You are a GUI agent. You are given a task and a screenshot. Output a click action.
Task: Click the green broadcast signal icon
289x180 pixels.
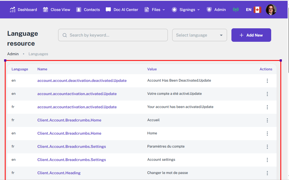coord(236,10)
